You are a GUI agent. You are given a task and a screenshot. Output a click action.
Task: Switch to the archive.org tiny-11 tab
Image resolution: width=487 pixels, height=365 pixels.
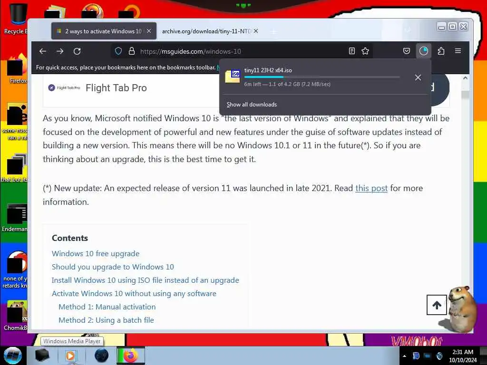click(206, 31)
